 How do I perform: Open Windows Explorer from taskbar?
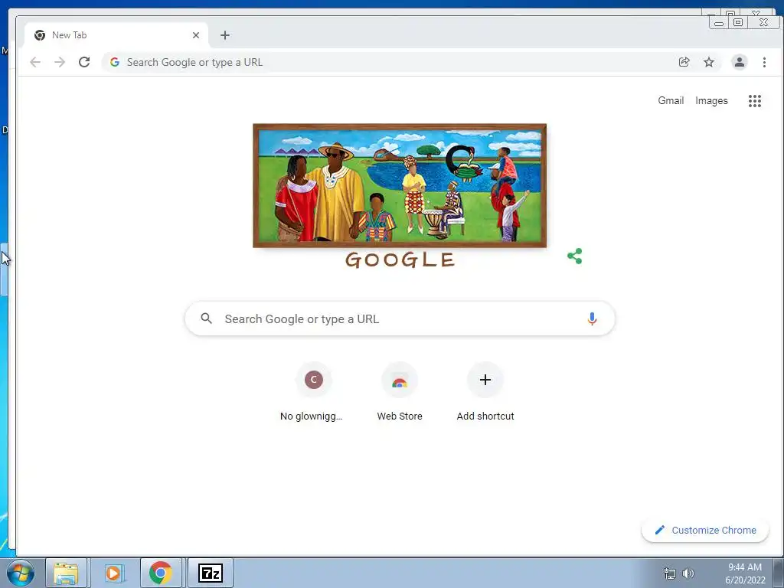point(66,573)
